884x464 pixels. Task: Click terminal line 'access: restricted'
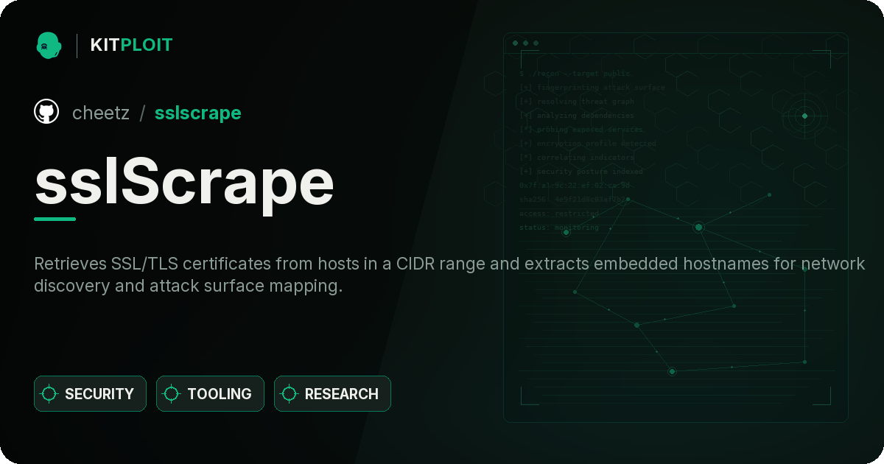tap(559, 214)
